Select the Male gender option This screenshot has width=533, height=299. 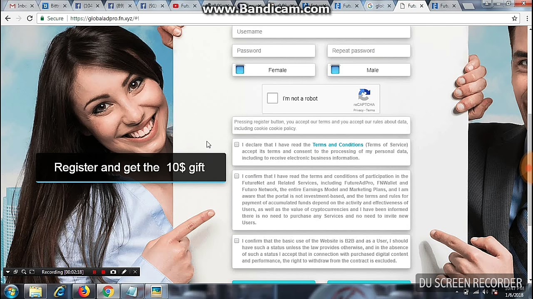[x=369, y=70]
